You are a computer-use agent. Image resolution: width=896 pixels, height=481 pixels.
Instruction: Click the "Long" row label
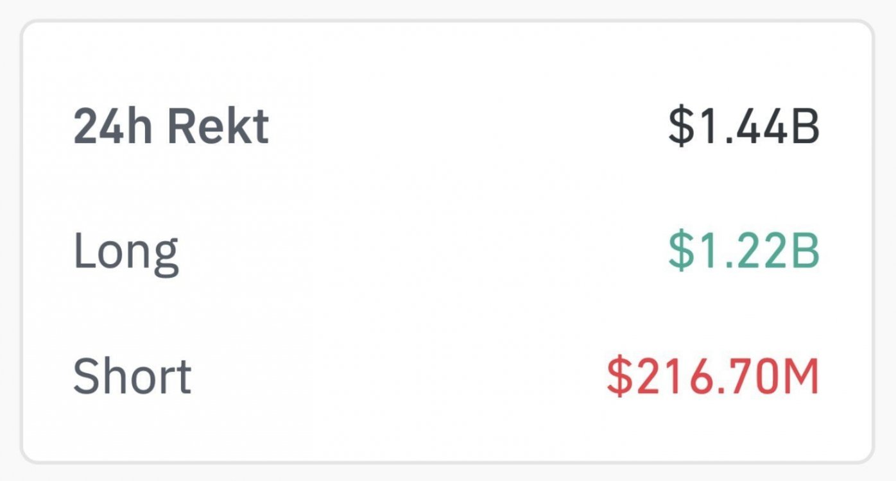tap(126, 251)
